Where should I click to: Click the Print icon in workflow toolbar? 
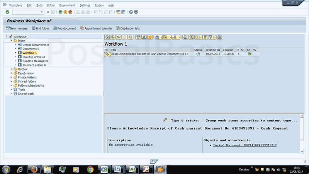pos(185,37)
